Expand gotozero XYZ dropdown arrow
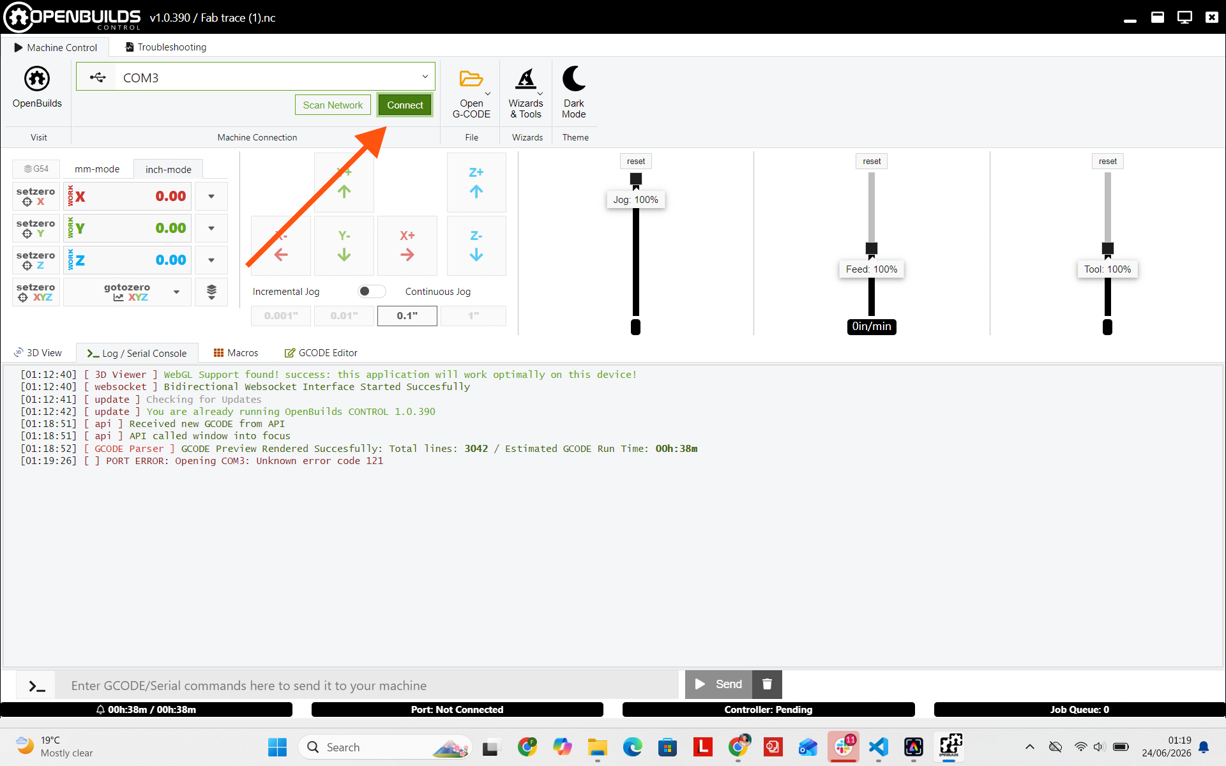The width and height of the screenshot is (1226, 766). (176, 292)
